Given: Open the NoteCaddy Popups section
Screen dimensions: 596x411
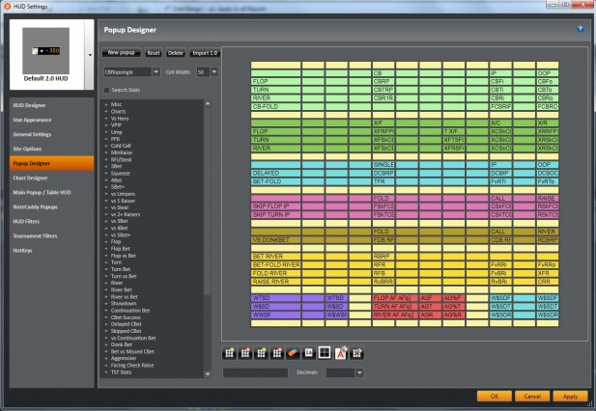Looking at the screenshot, I should pos(52,206).
